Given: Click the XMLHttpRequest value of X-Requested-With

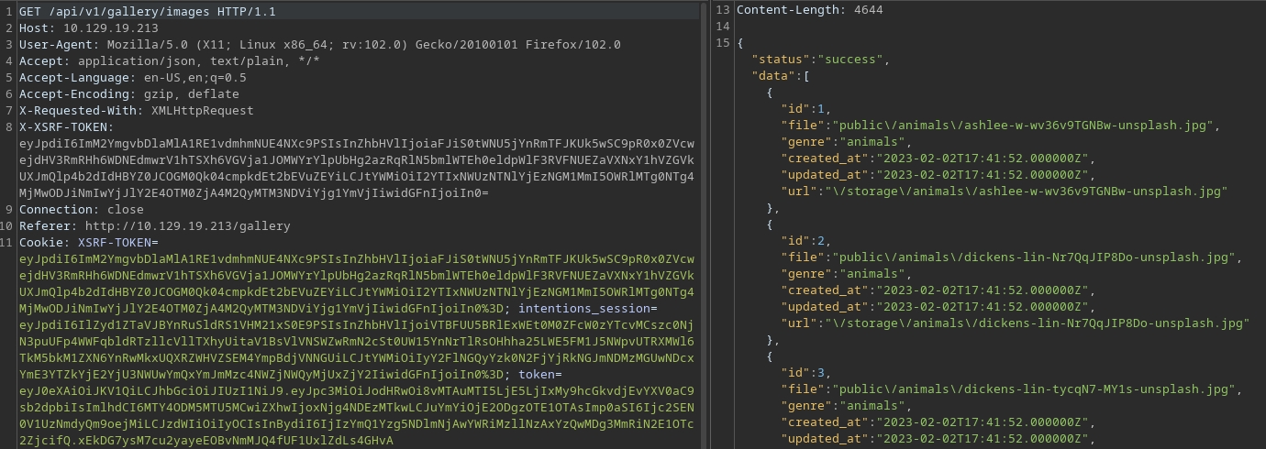Looking at the screenshot, I should 202,111.
